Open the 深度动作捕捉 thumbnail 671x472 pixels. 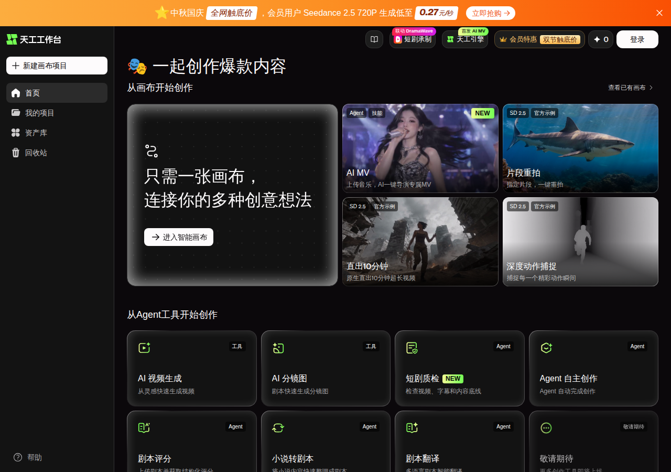[x=580, y=242]
